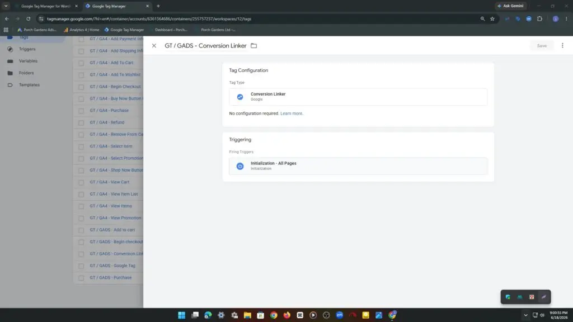The width and height of the screenshot is (573, 322).
Task: Check the GT / GA4 - View Cart checkbox
Action: click(81, 182)
